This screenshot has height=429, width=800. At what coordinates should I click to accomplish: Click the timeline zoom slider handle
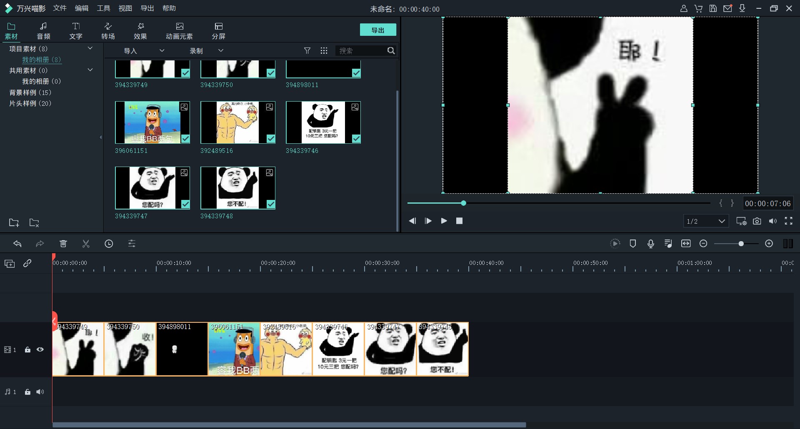pyautogui.click(x=741, y=244)
